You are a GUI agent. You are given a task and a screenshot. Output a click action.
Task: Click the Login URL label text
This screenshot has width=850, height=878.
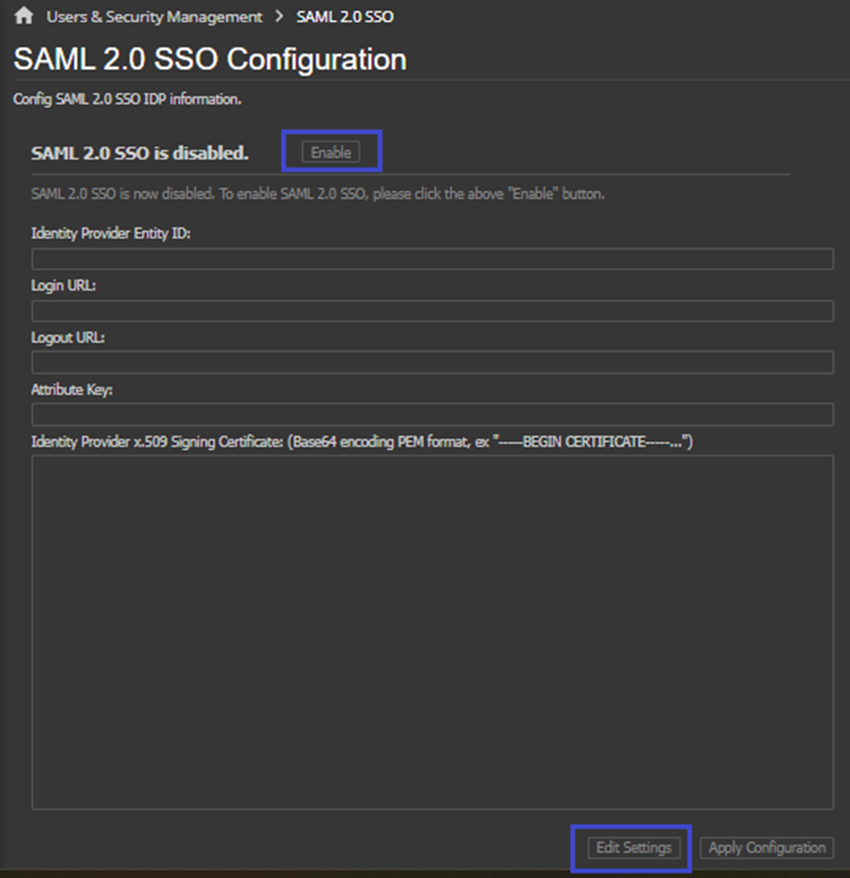click(x=64, y=286)
